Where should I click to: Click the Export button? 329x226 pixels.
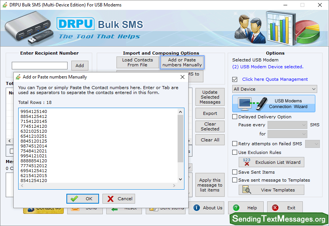(210, 113)
